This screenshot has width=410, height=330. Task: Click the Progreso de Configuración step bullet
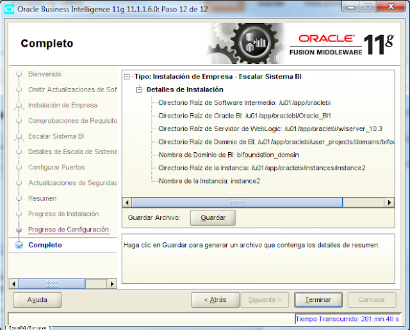tap(19, 230)
